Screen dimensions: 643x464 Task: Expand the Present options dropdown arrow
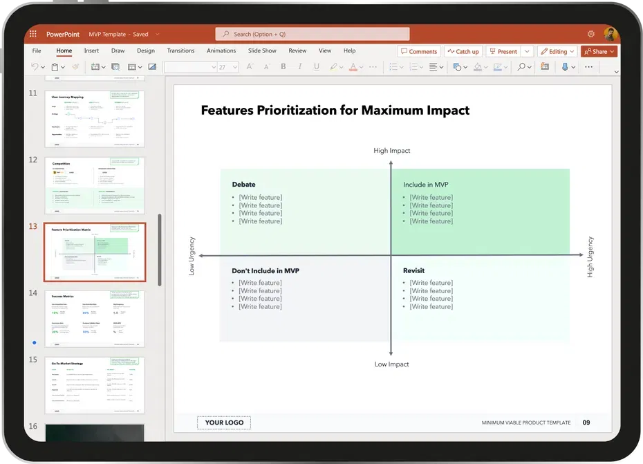tap(527, 51)
